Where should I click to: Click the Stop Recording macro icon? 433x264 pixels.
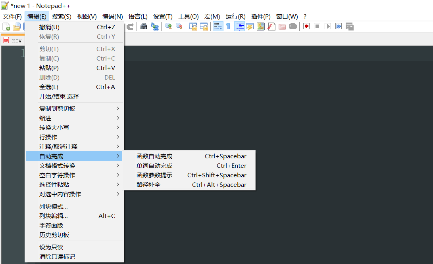pos(317,27)
